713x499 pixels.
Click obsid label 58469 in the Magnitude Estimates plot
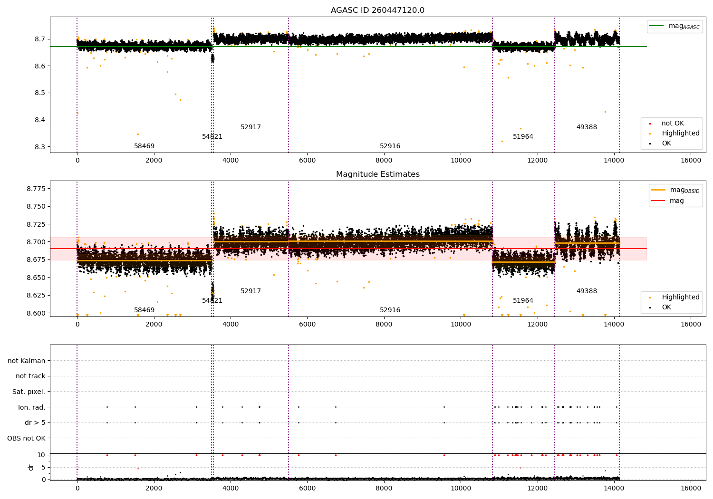144,310
